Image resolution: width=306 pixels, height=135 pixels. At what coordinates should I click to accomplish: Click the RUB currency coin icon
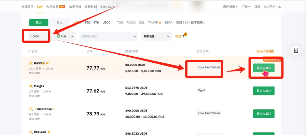tap(58, 36)
